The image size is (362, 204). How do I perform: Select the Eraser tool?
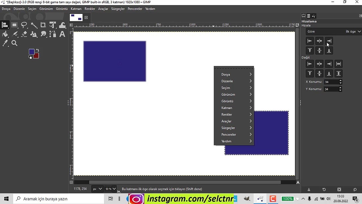[24, 34]
